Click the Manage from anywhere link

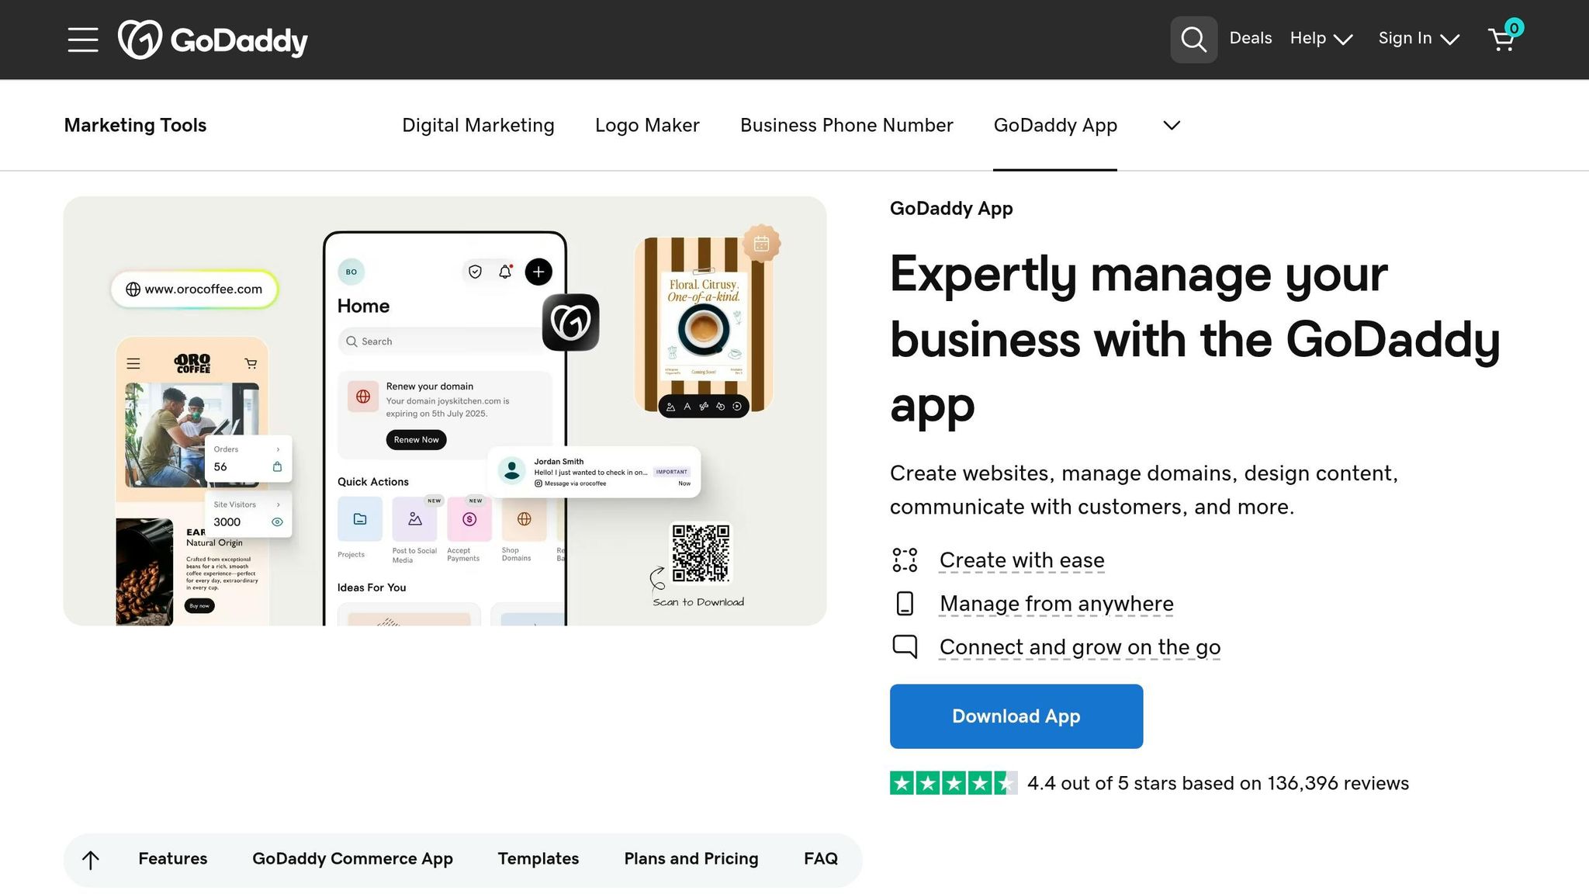pos(1057,604)
